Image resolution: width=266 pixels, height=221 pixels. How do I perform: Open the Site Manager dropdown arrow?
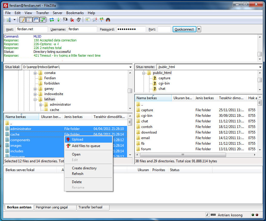pos(14,20)
